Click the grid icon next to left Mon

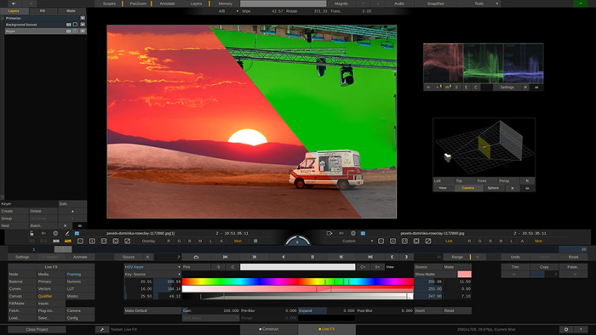coord(255,241)
